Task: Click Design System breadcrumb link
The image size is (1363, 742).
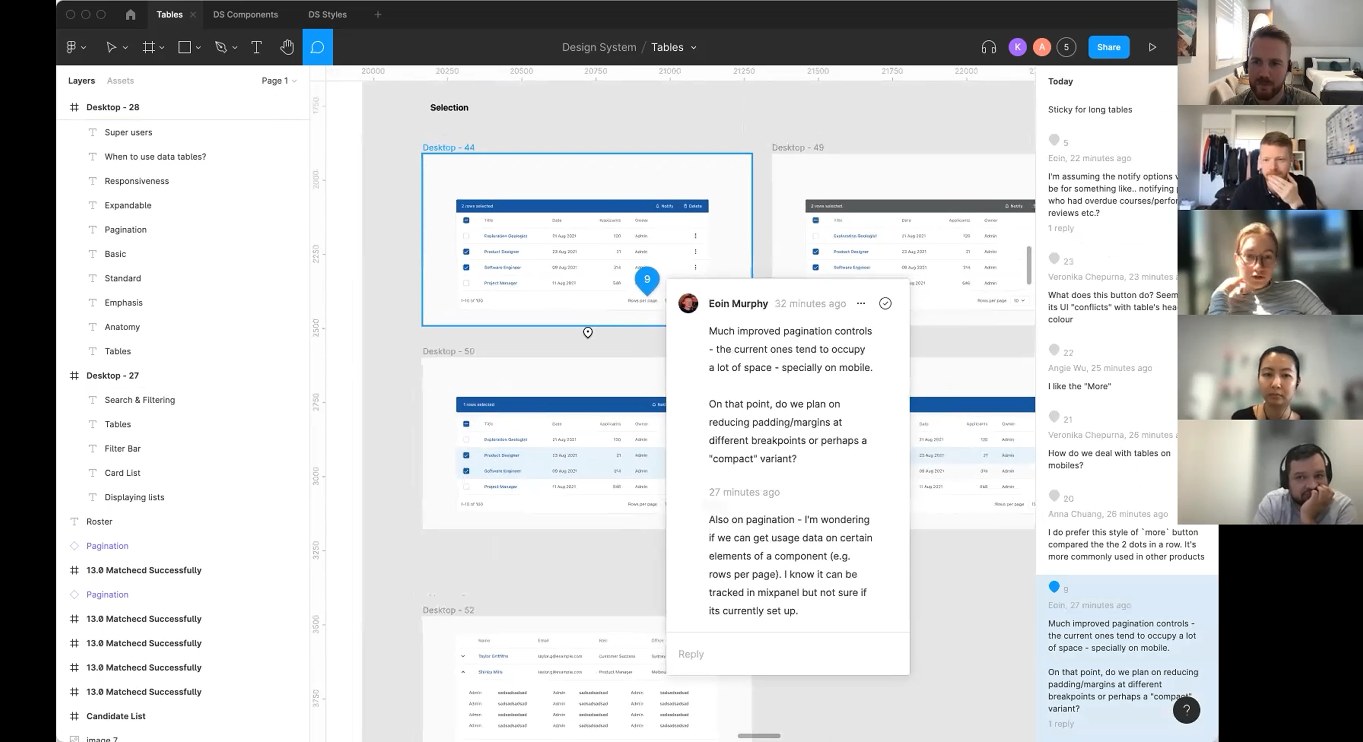Action: tap(599, 47)
